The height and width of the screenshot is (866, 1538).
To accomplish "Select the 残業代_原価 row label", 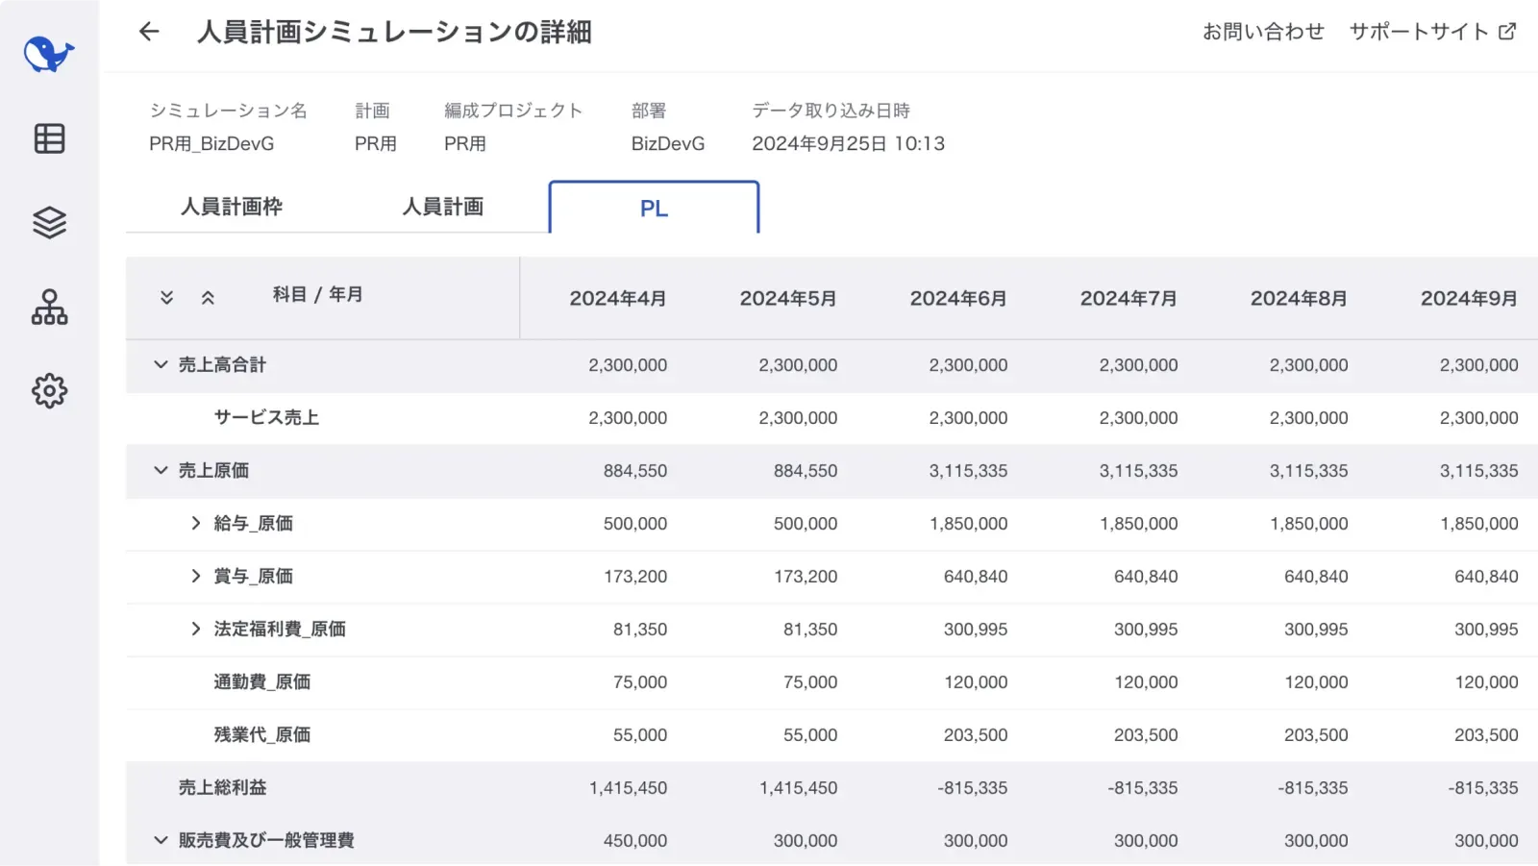I will pyautogui.click(x=262, y=734).
